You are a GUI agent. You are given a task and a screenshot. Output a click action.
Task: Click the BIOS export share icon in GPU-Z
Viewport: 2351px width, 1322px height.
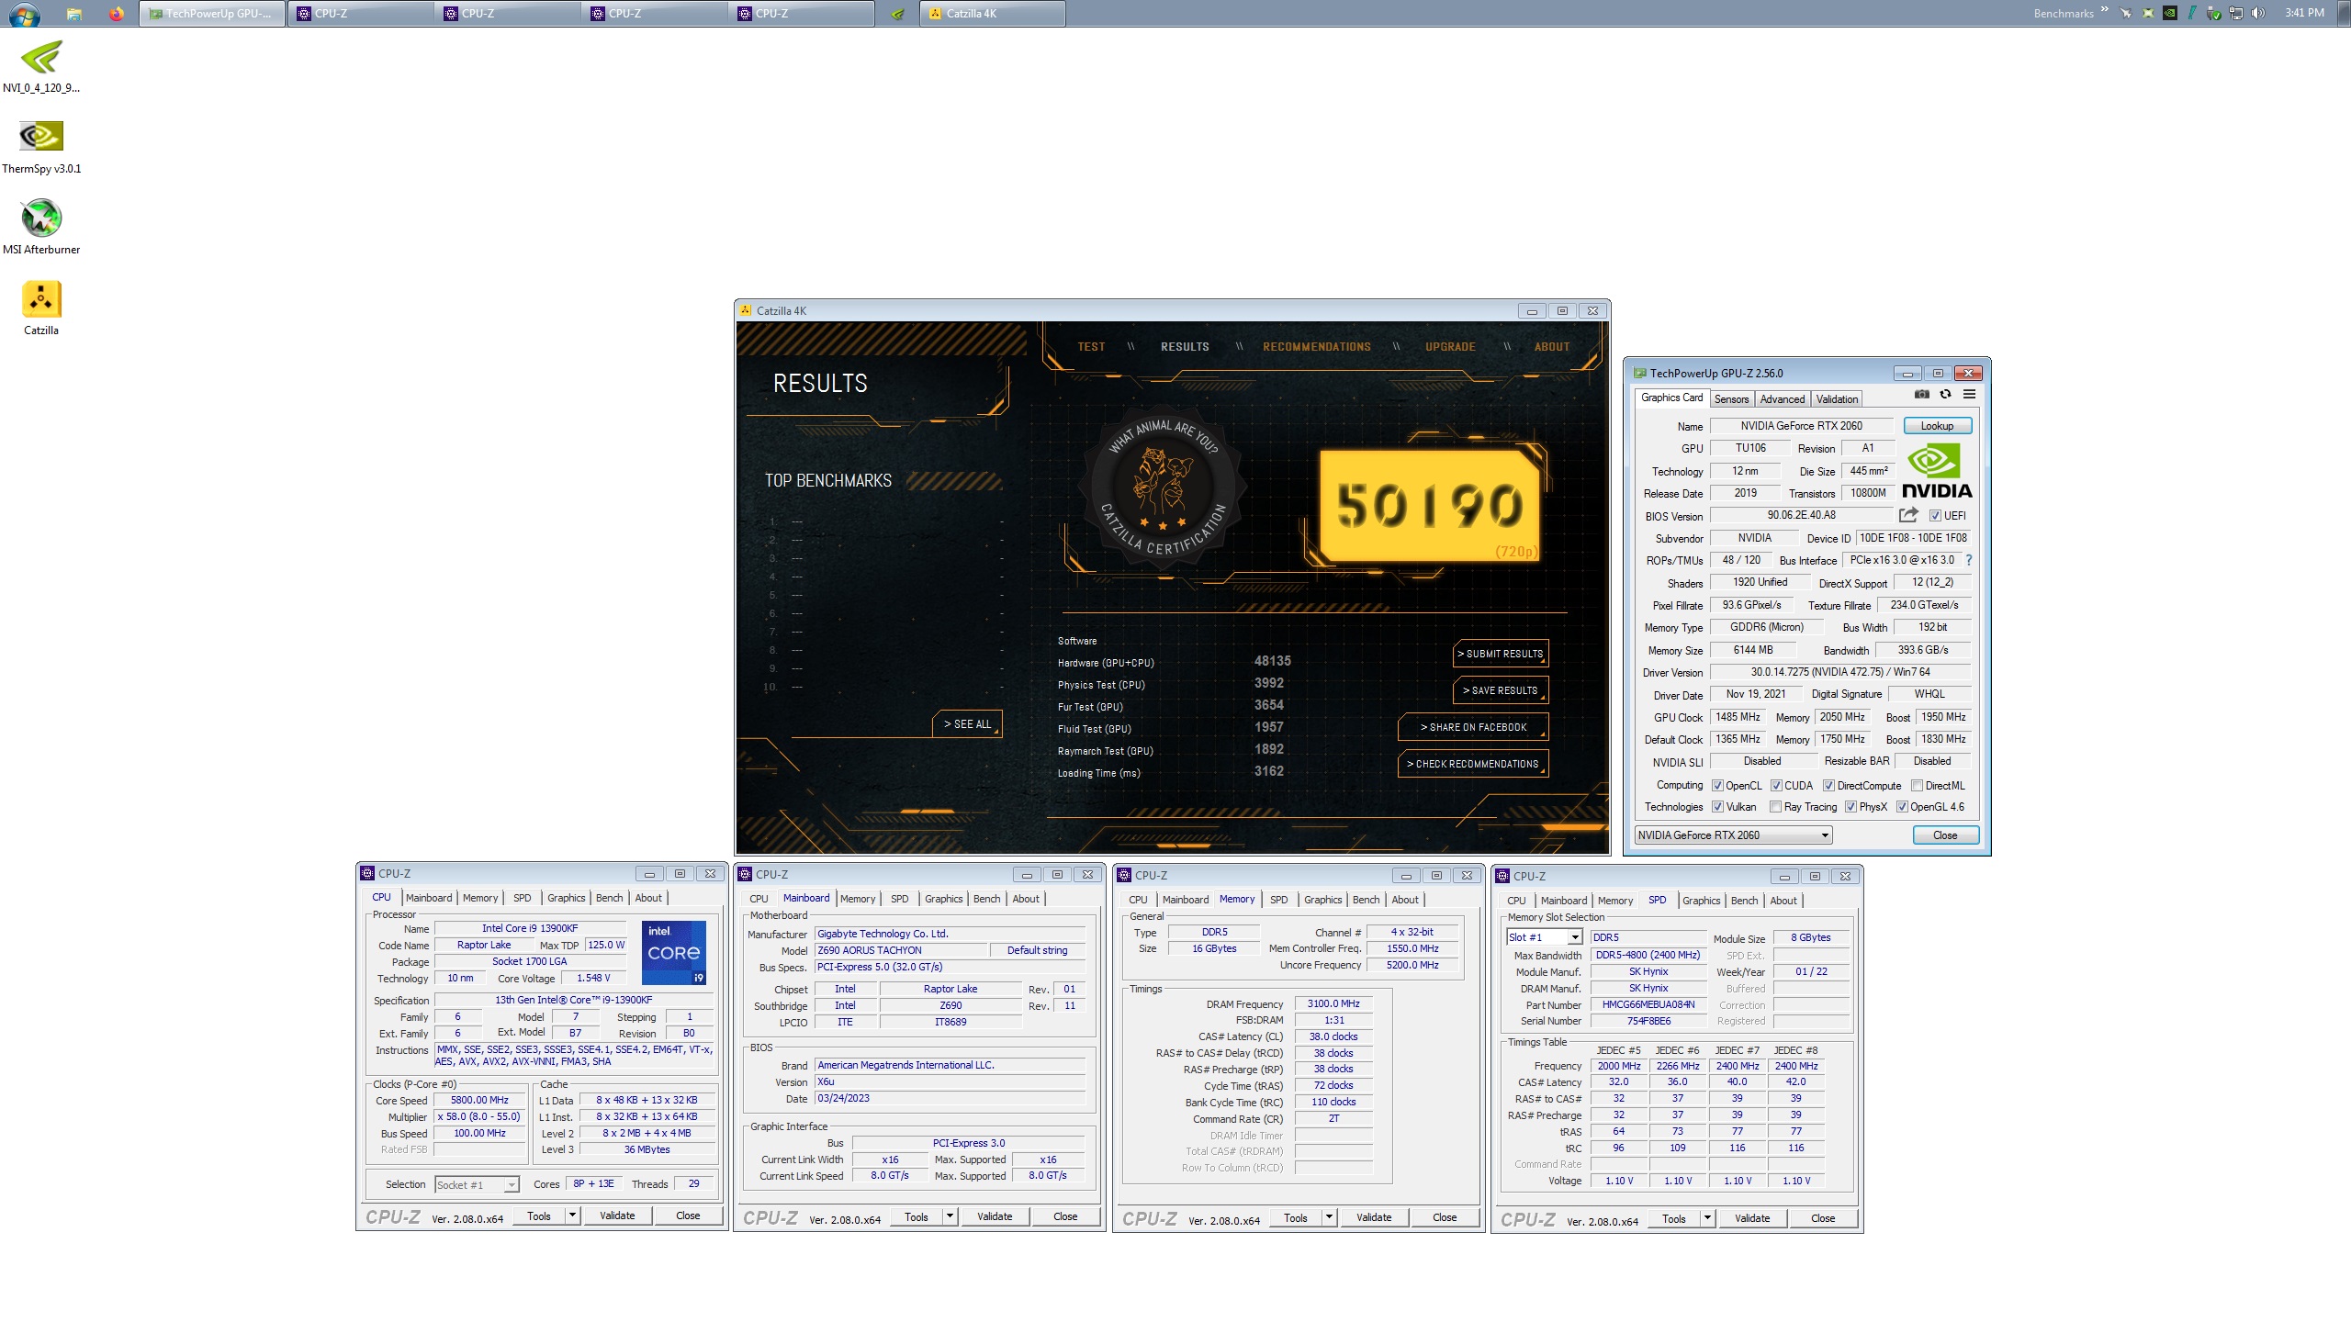click(1909, 515)
